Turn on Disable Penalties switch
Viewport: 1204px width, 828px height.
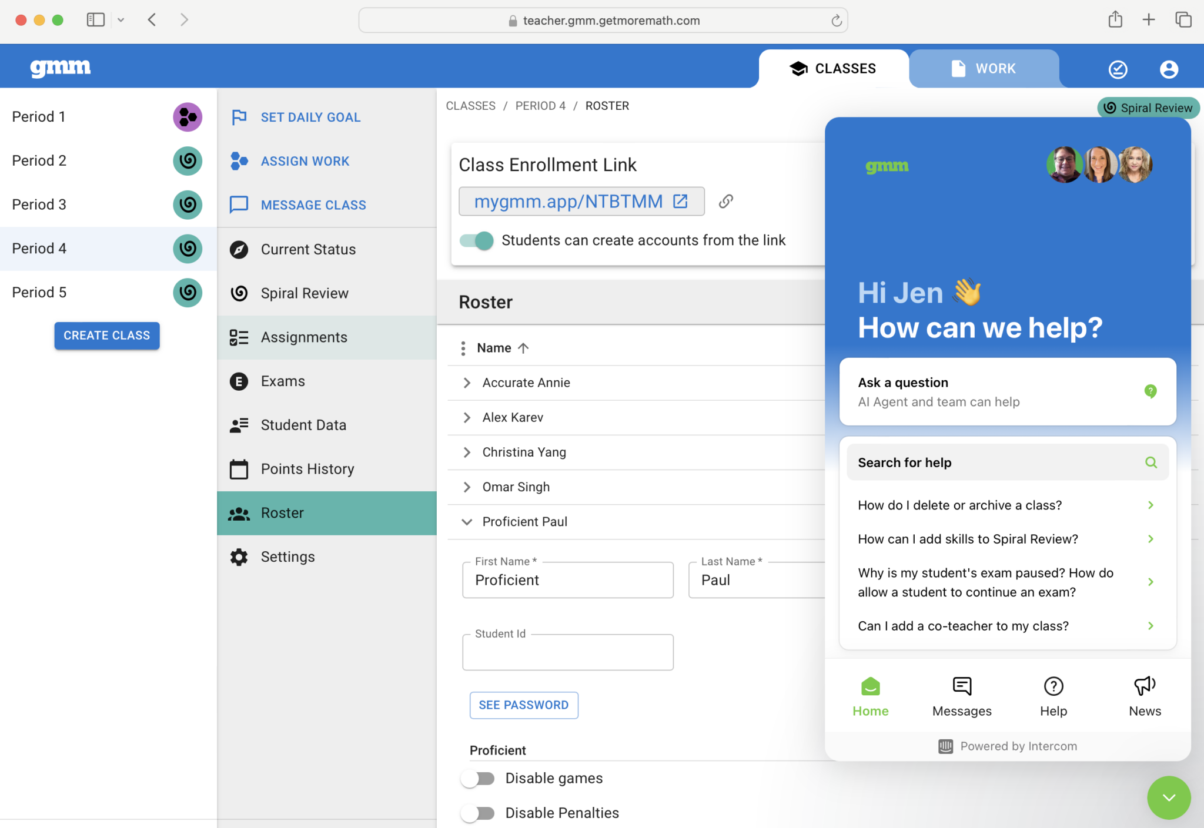coord(478,813)
